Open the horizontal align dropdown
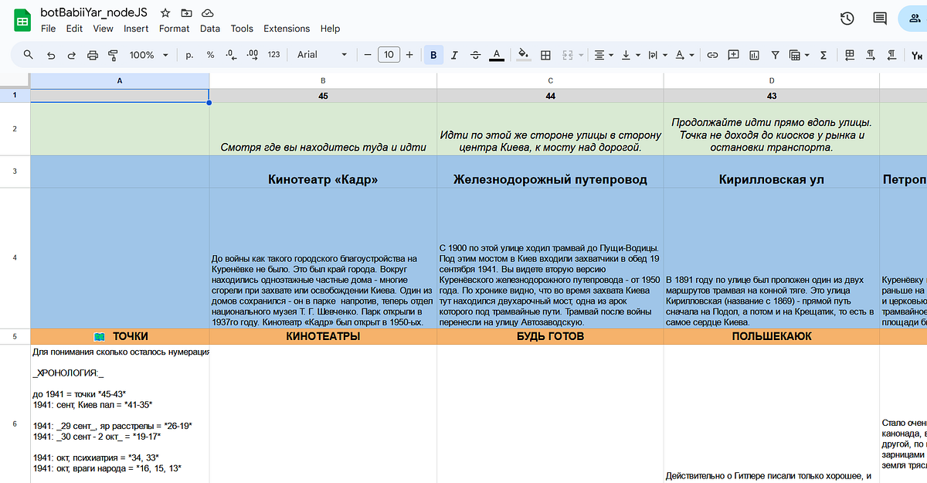927x483 pixels. pos(603,55)
